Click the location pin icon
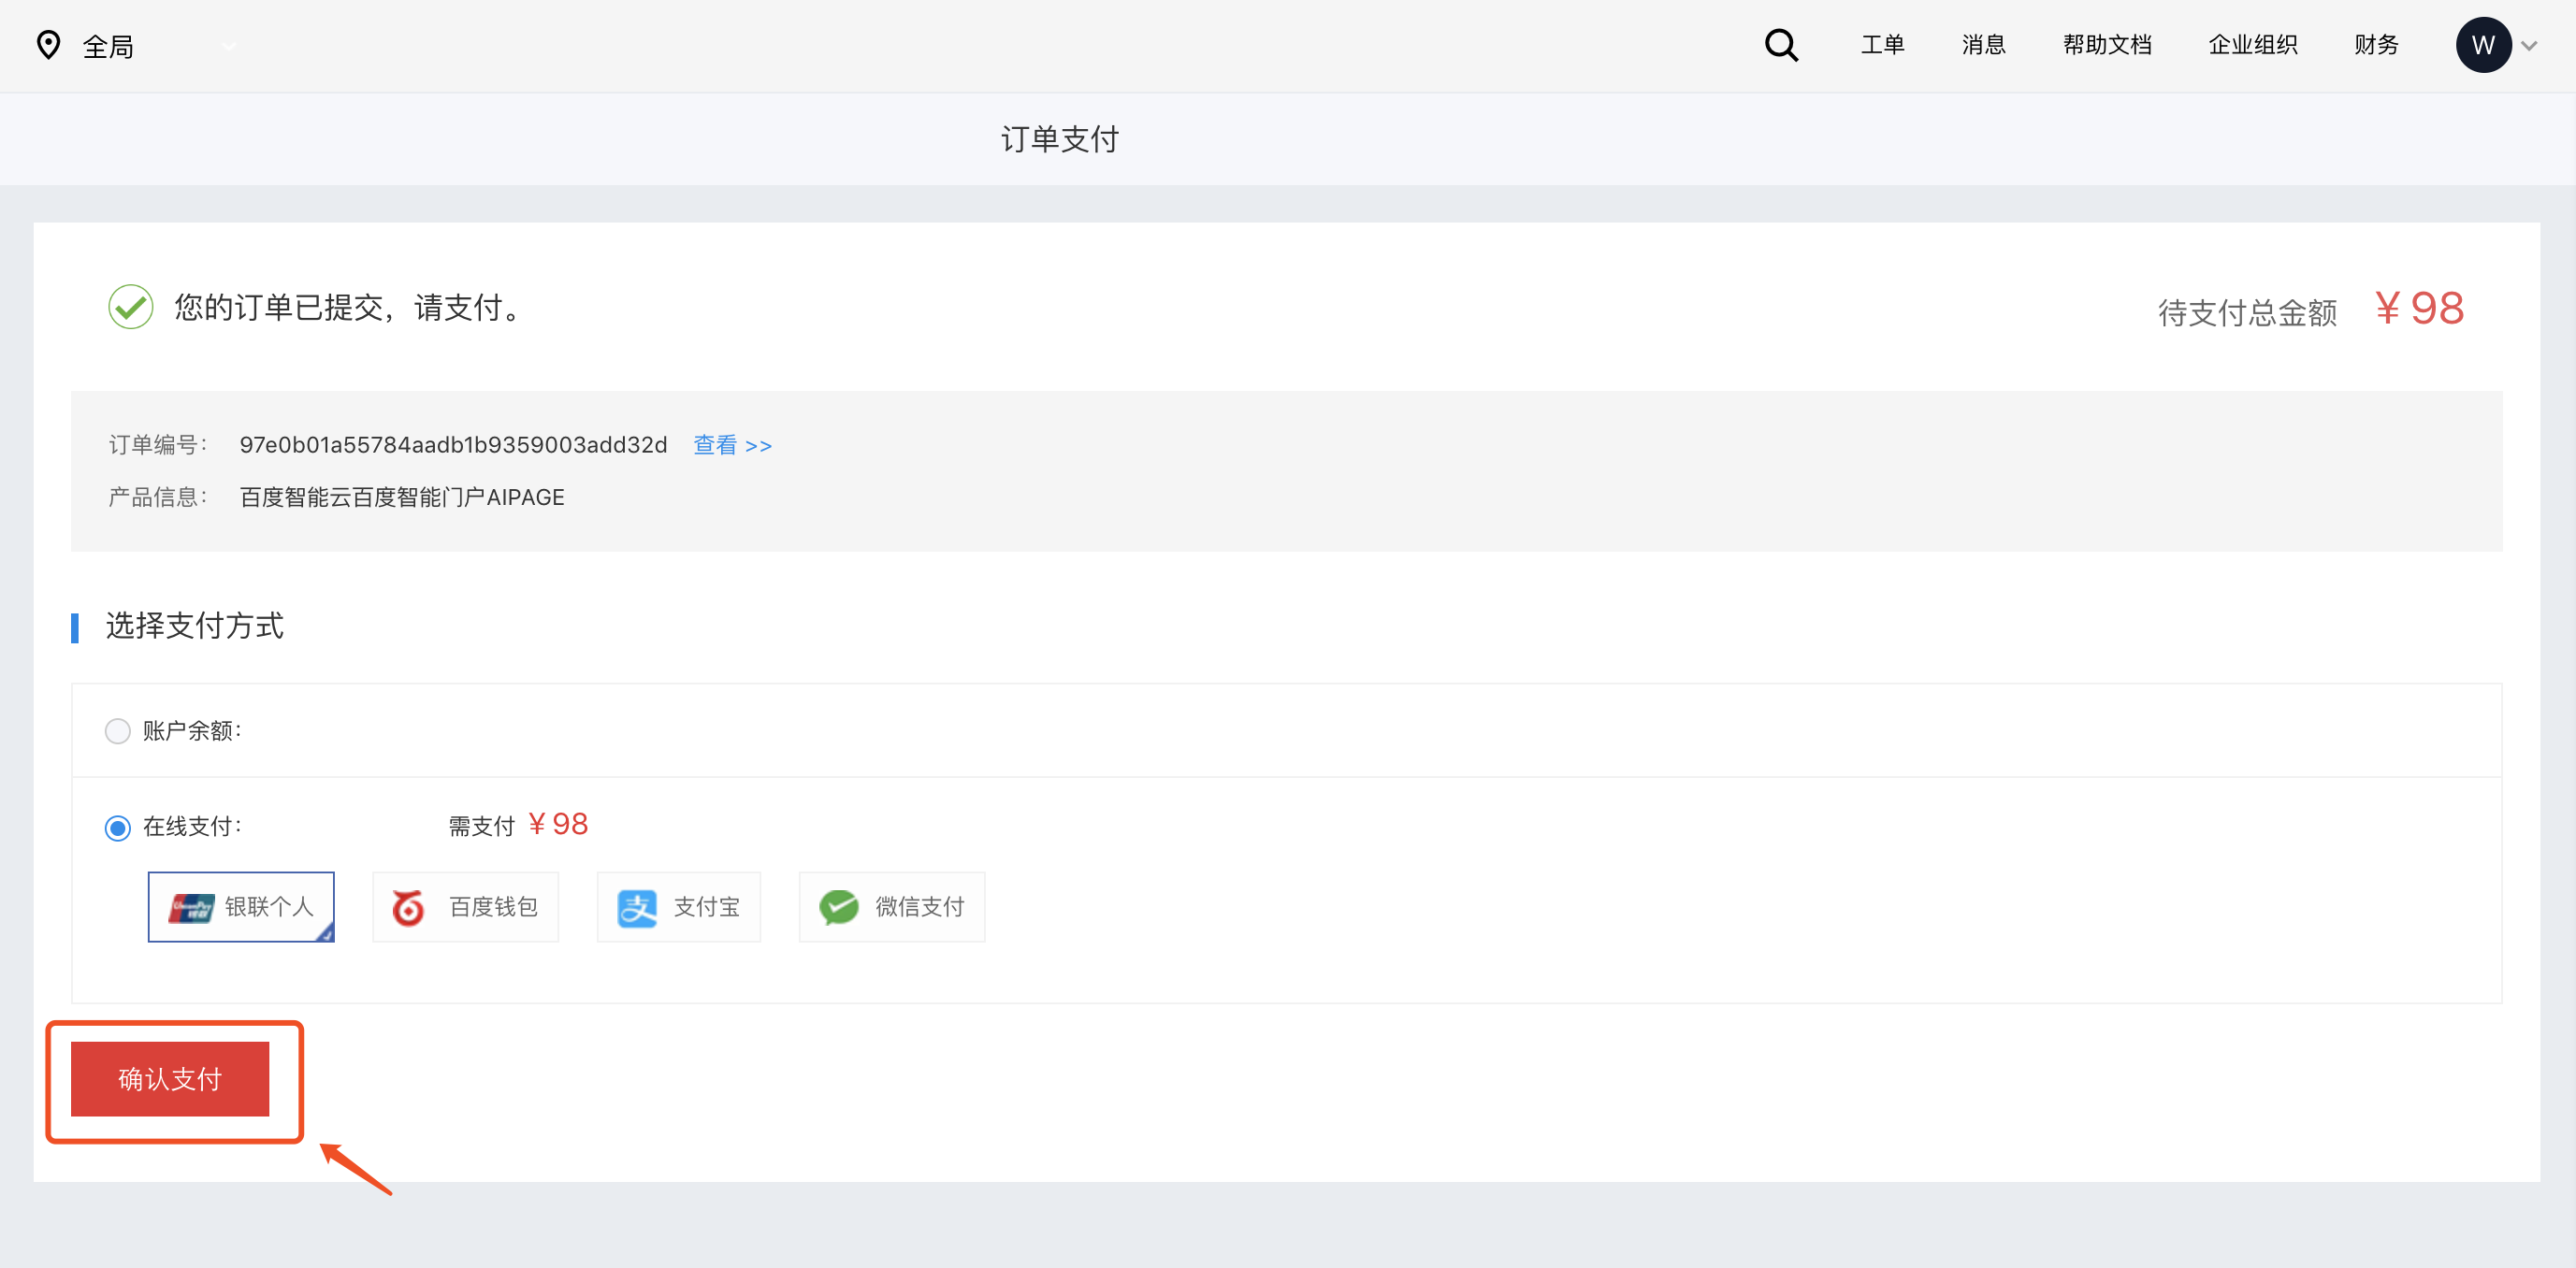This screenshot has height=1268, width=2576. (48, 45)
